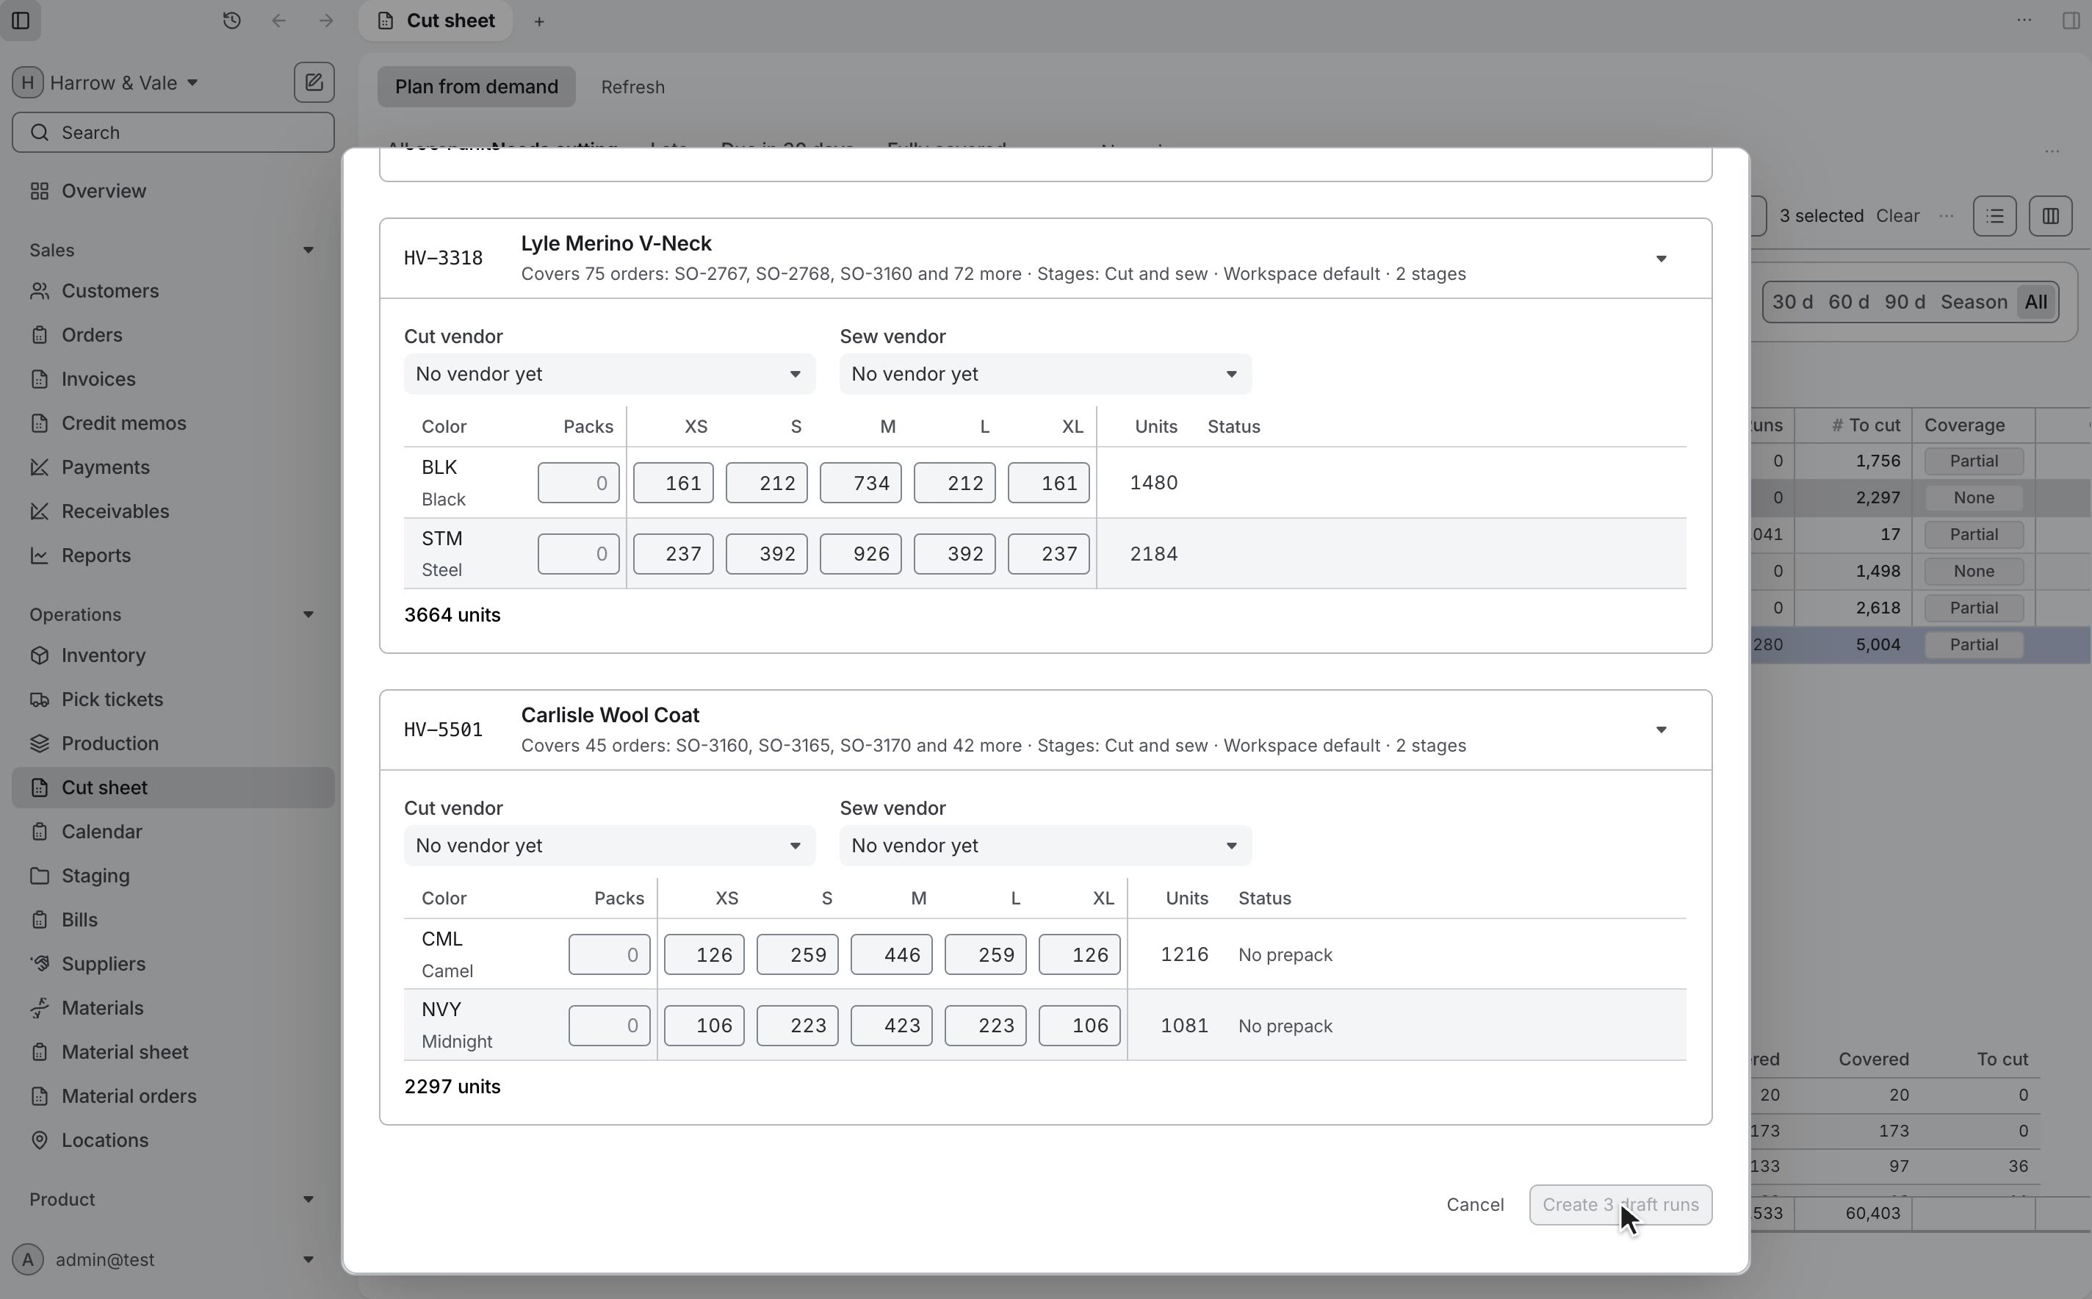
Task: Click the Pick tickets truck icon
Action: [x=40, y=699]
